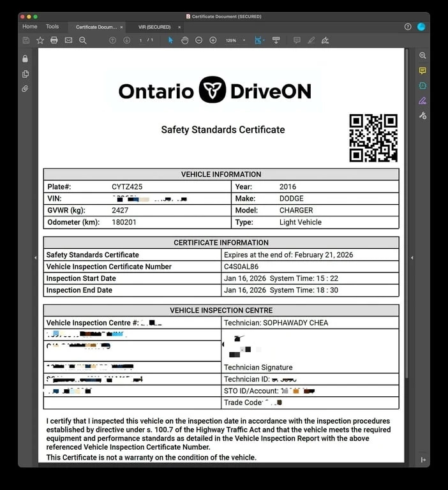Open the Tools menu
The image size is (448, 490).
click(52, 27)
